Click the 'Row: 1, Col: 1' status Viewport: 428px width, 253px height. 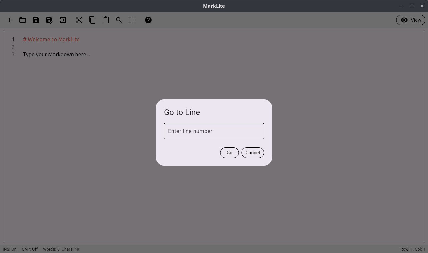[x=413, y=249]
